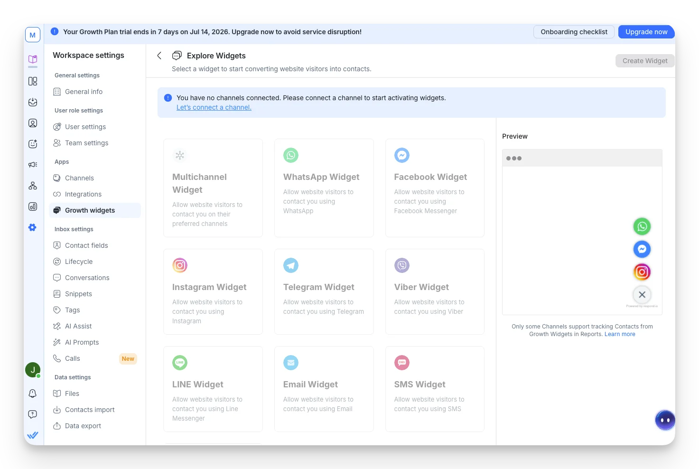The width and height of the screenshot is (699, 469).
Task: Select the WhatsApp Widget card
Action: click(324, 188)
